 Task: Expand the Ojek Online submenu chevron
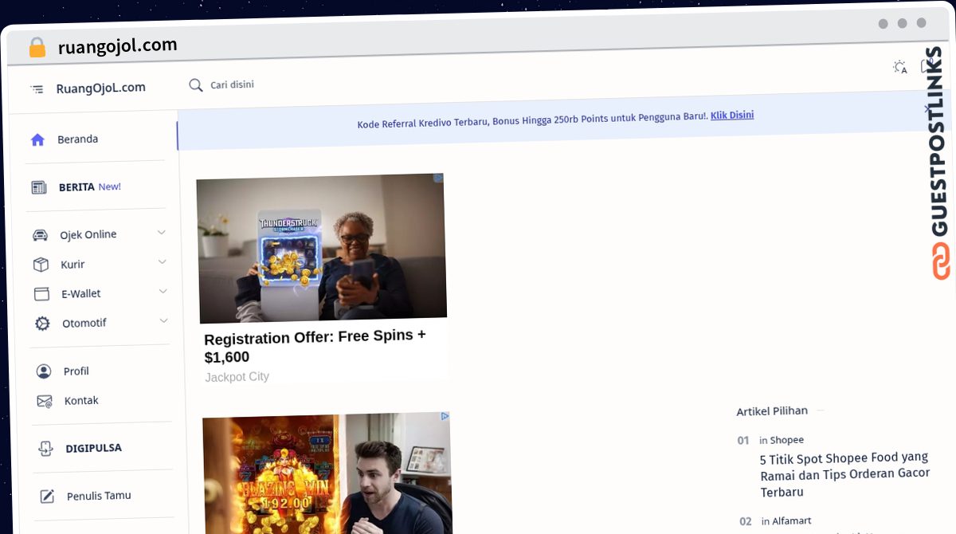[161, 233]
